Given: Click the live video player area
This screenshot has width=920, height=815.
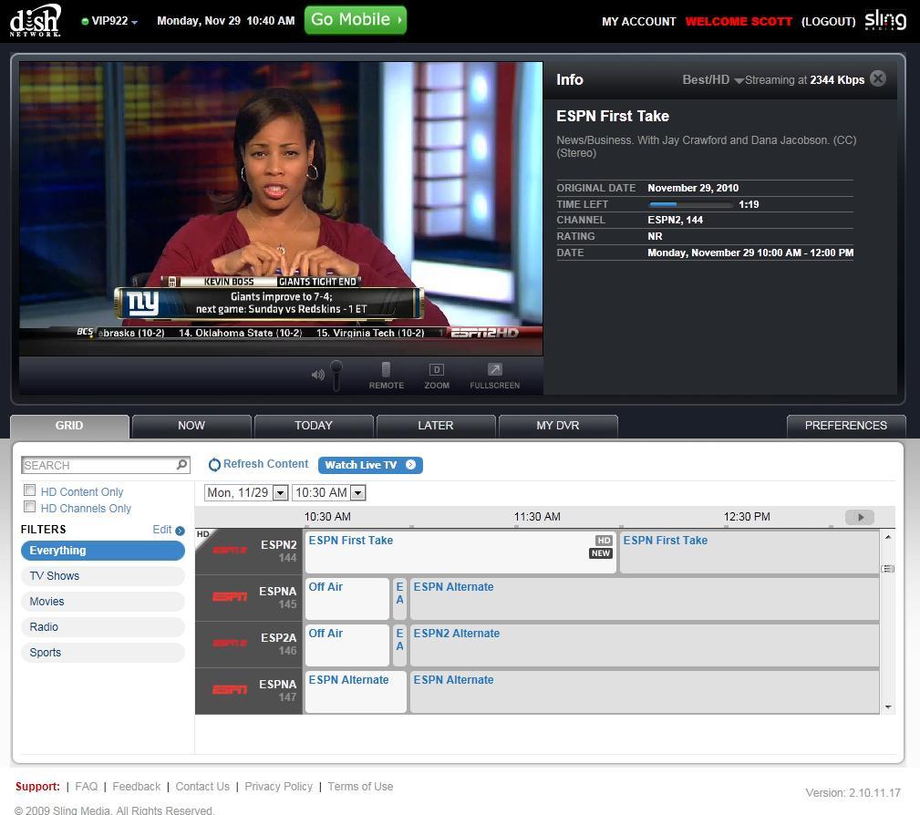Looking at the screenshot, I should (x=281, y=208).
